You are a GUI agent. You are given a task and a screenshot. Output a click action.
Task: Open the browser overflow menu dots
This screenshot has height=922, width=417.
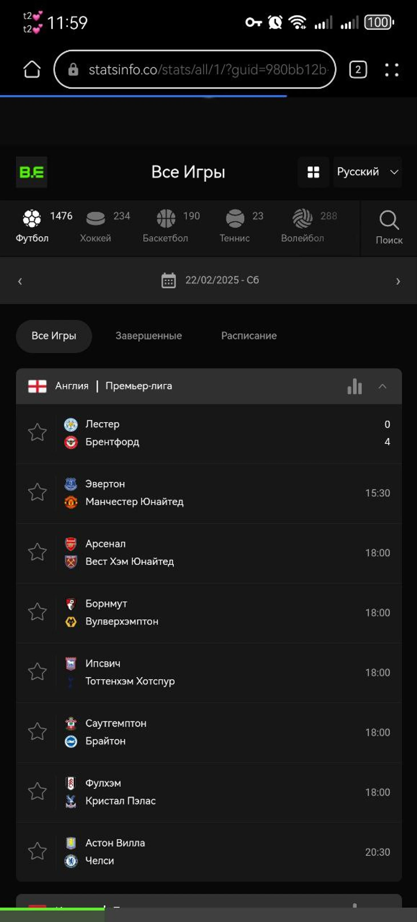click(x=391, y=70)
